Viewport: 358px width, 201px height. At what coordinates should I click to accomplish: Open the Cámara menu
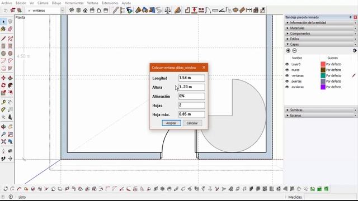point(43,3)
